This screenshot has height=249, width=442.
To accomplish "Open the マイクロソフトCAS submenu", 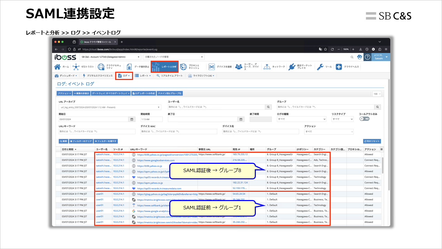I will (x=201, y=76).
